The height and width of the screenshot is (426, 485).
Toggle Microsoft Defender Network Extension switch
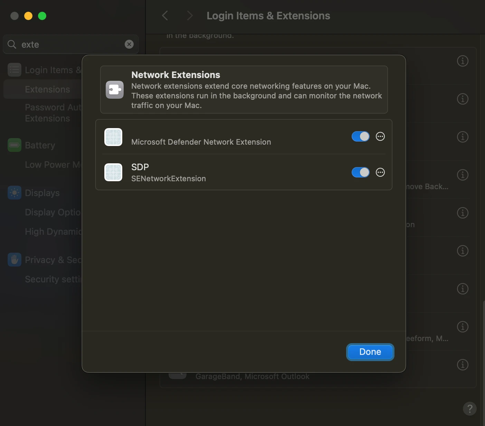pyautogui.click(x=360, y=136)
